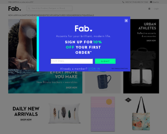Open See Terms & Conditions link
Image resolution: width=167 pixels, height=134 pixels.
(120, 68)
